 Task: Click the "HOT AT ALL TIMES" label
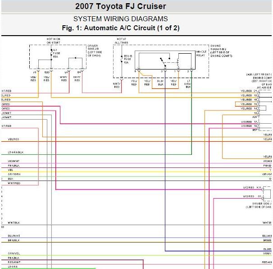click(x=121, y=41)
